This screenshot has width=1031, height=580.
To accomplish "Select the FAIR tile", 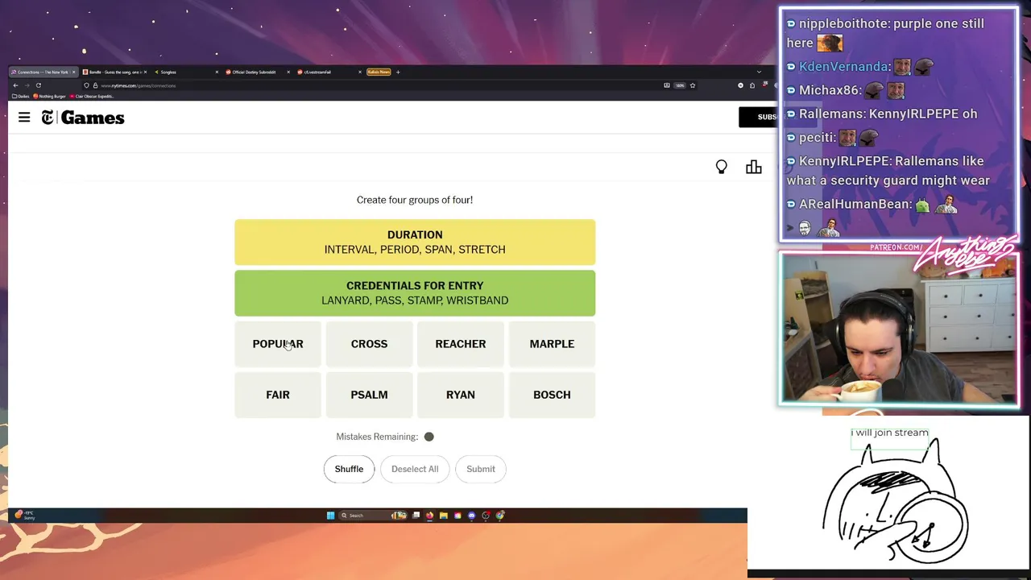I will [278, 395].
